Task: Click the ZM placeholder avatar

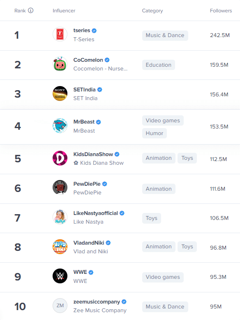Action: [x=60, y=306]
